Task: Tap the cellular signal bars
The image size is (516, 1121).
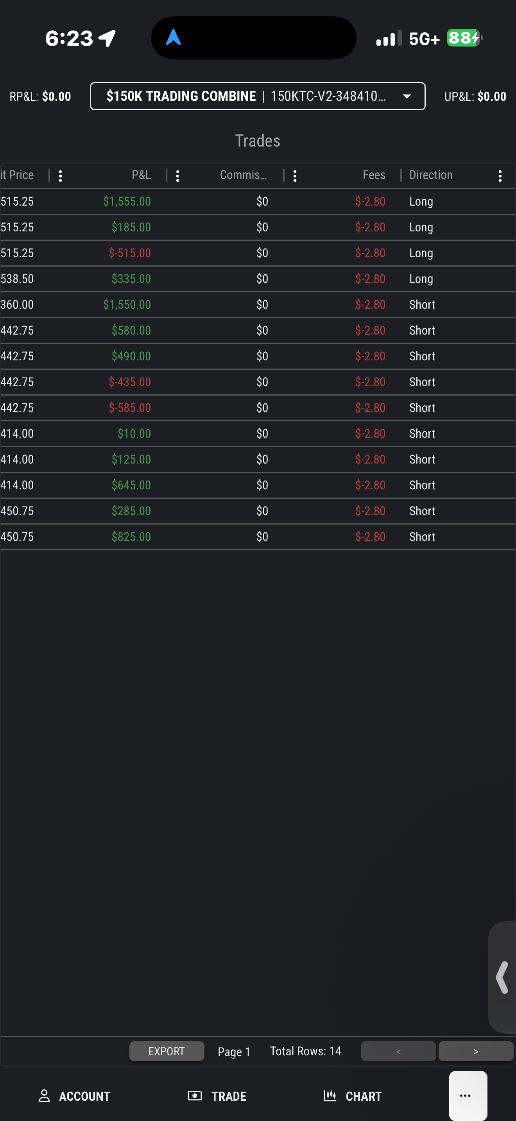Action: (x=389, y=38)
